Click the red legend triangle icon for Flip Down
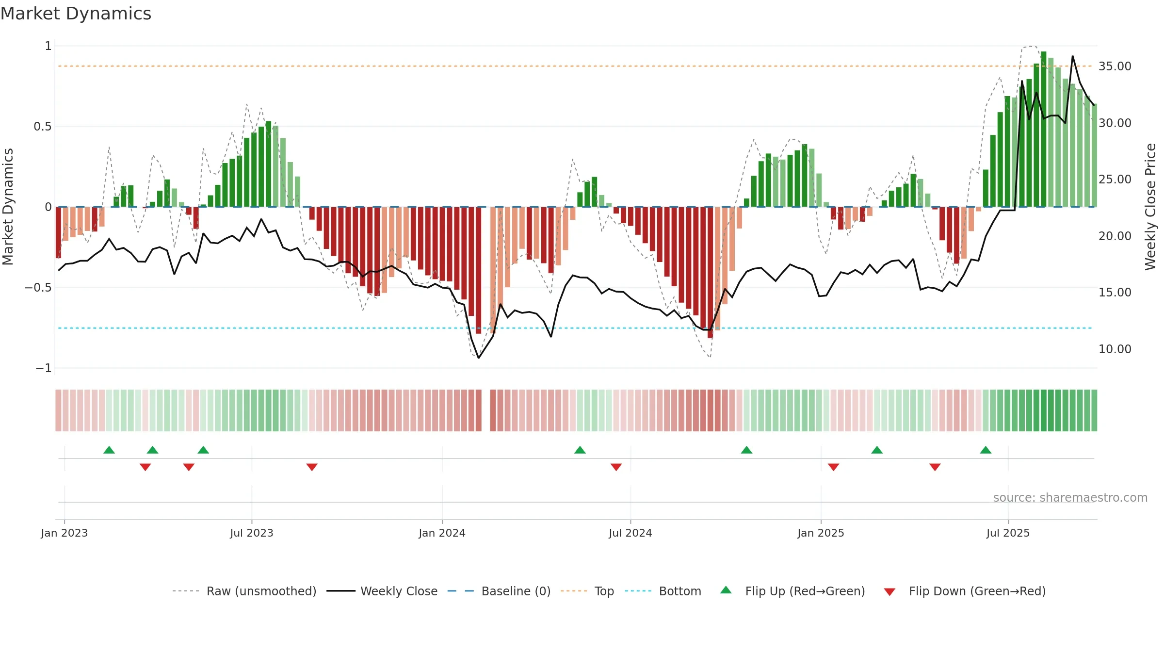This screenshot has width=1164, height=655. pyautogui.click(x=889, y=592)
